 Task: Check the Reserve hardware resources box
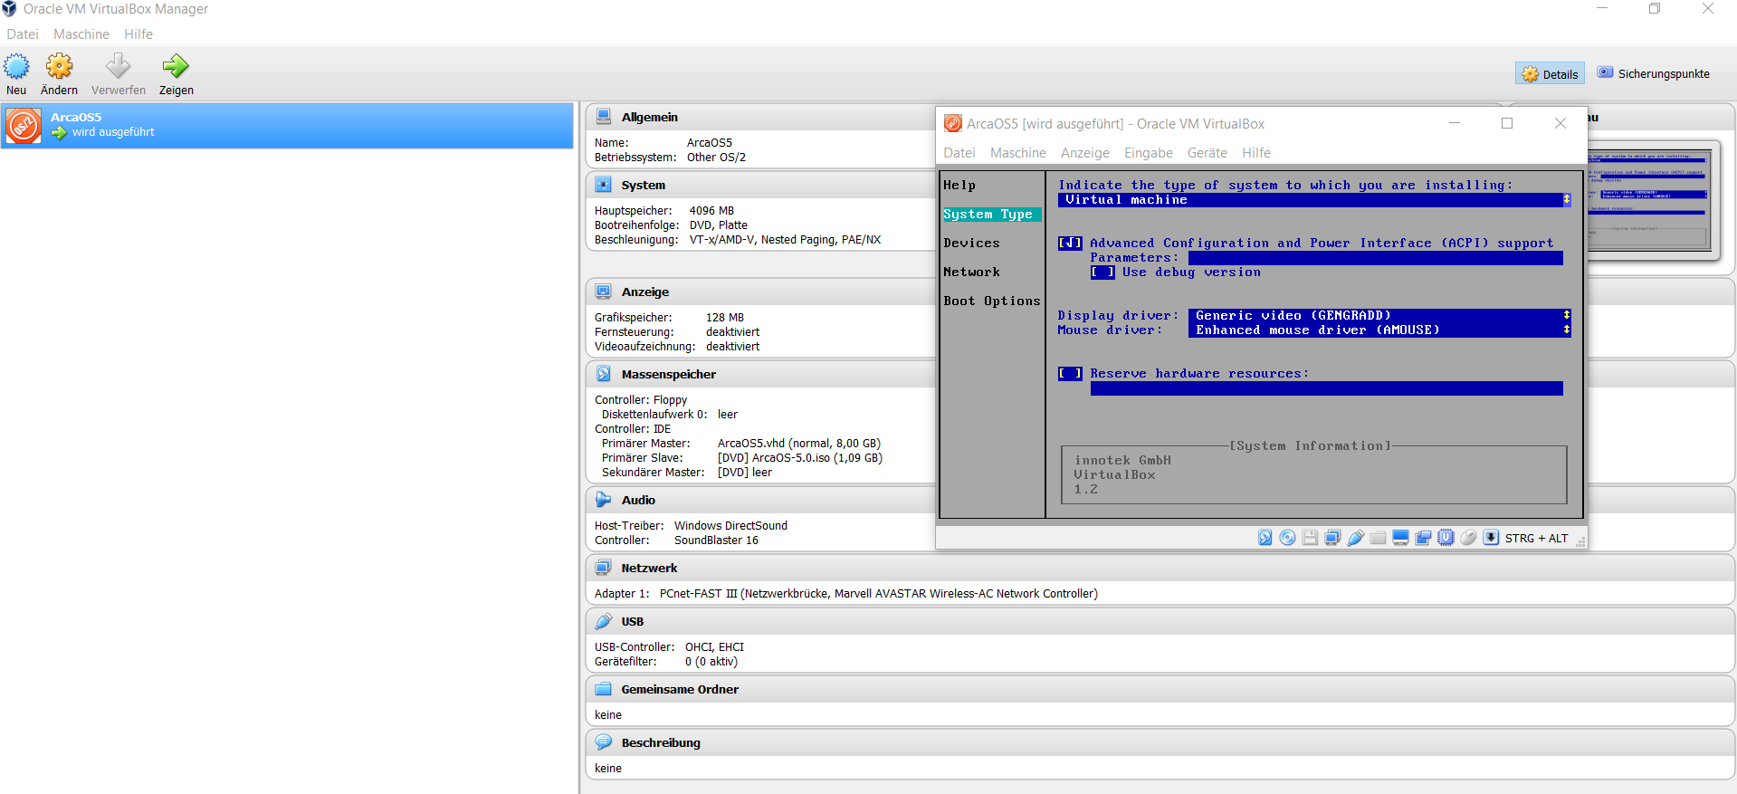tap(1070, 373)
